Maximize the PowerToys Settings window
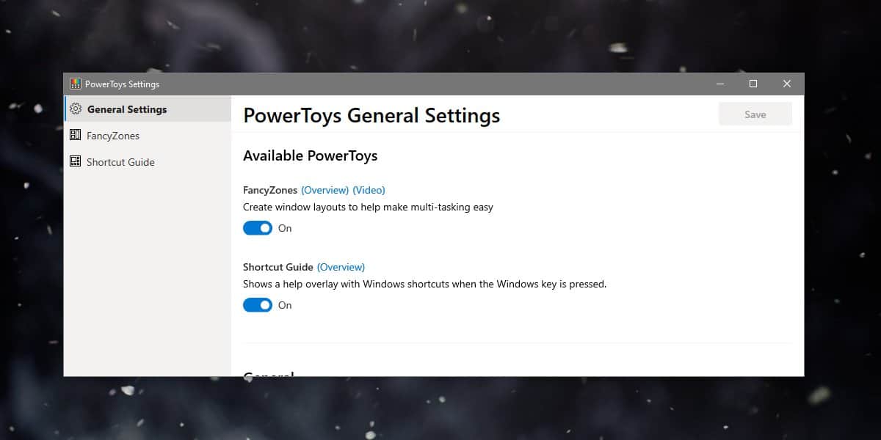 tap(753, 83)
